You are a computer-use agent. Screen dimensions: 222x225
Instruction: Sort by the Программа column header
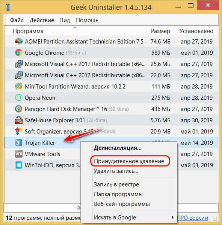(76, 31)
